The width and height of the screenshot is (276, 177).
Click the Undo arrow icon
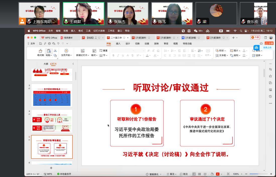(x=58, y=44)
